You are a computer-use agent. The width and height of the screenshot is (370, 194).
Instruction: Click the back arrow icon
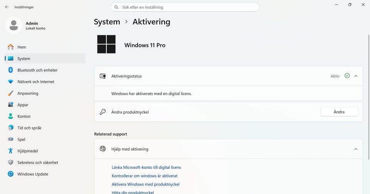click(x=7, y=7)
